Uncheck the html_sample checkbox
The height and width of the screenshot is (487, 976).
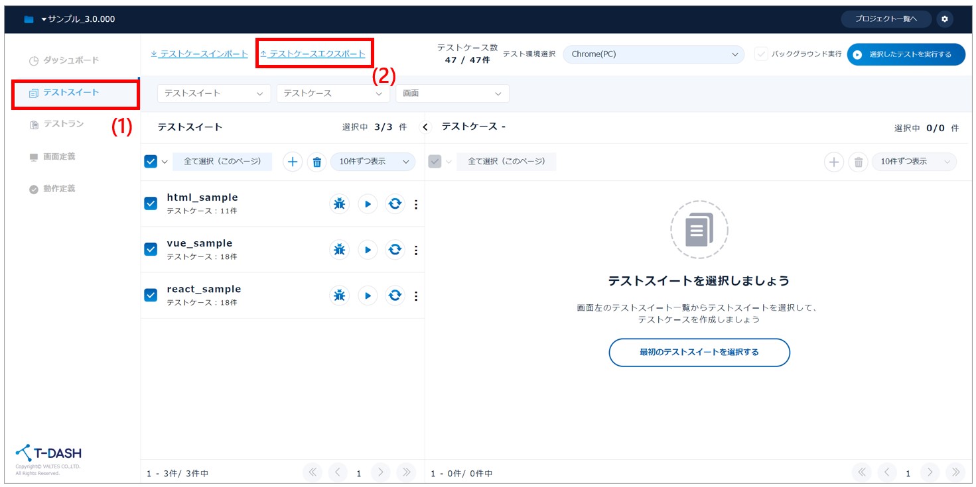151,203
